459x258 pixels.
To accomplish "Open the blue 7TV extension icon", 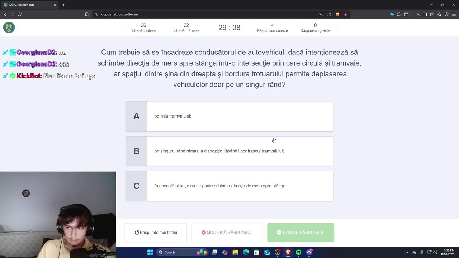I will (392, 14).
